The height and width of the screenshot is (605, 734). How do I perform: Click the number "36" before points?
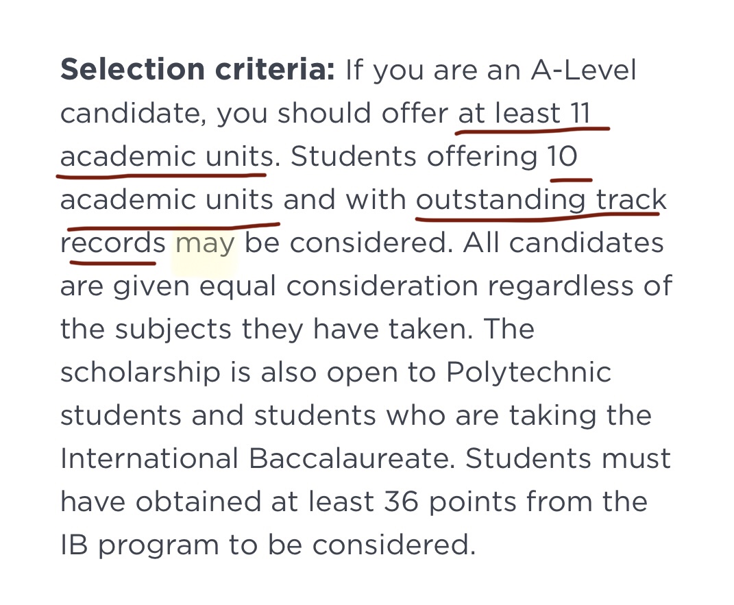(x=401, y=502)
